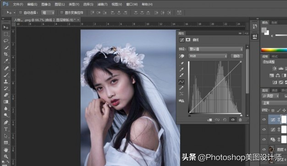Delete the adjustment layer via trash icon
This screenshot has width=287, height=166.
pyautogui.click(x=240, y=120)
